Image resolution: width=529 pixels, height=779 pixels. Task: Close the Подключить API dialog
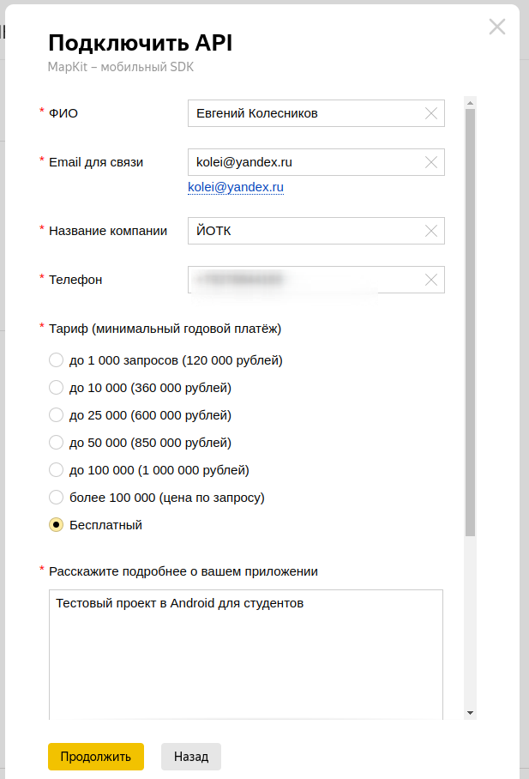click(x=497, y=27)
